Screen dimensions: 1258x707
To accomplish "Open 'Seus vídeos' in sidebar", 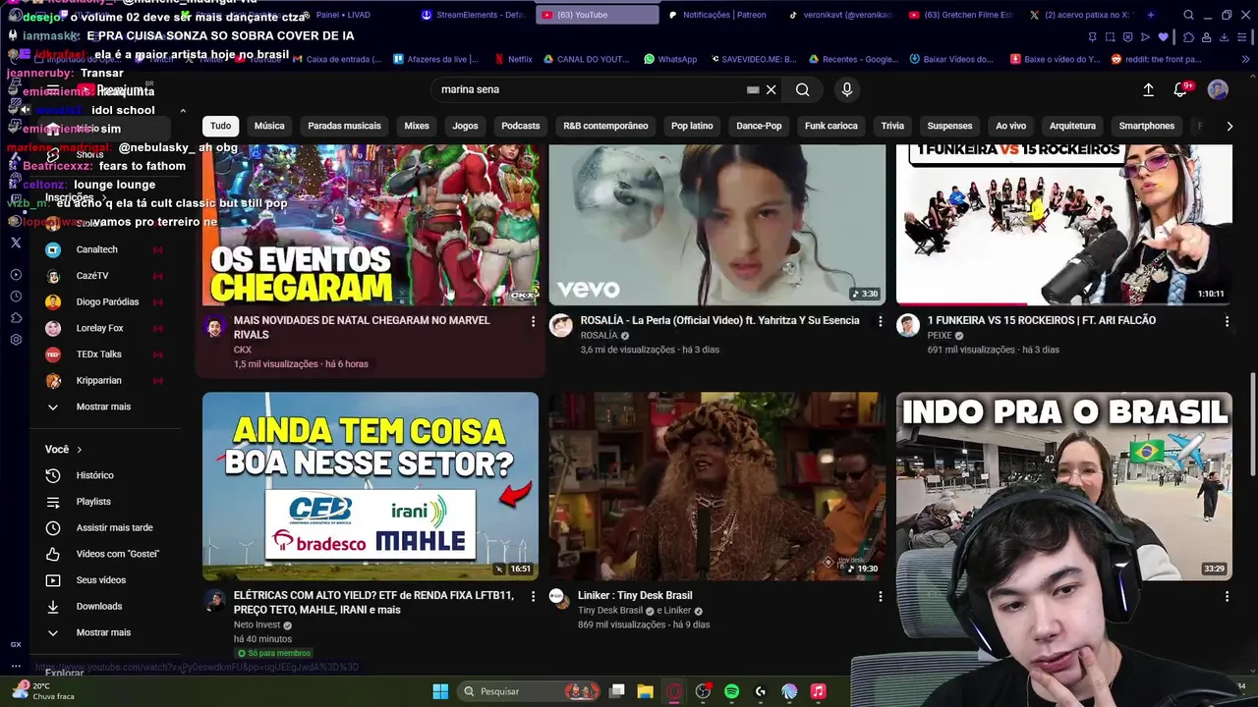I will coord(103,580).
